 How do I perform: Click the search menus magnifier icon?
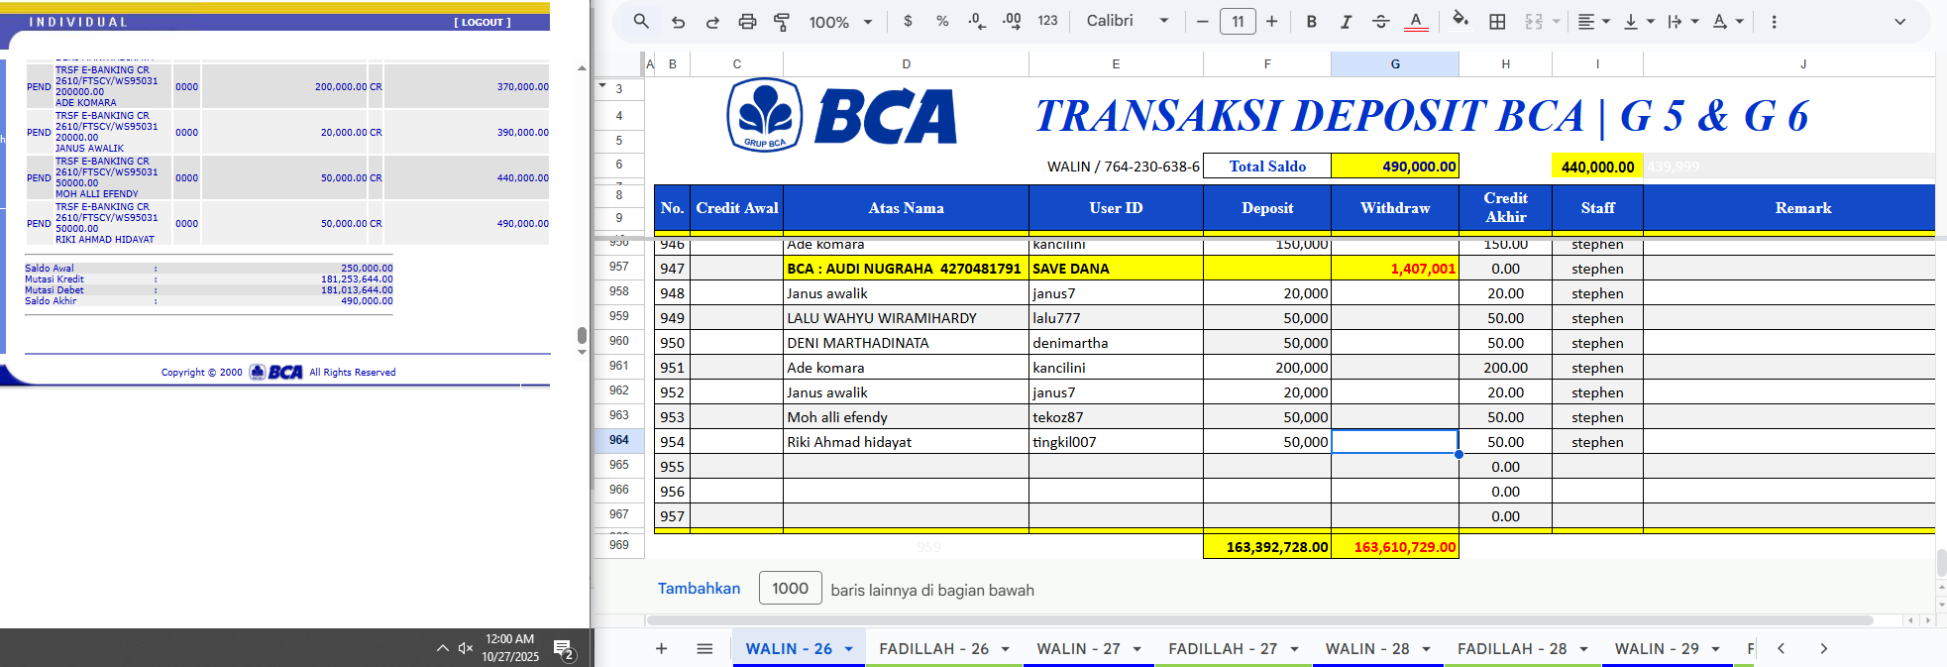coord(641,21)
